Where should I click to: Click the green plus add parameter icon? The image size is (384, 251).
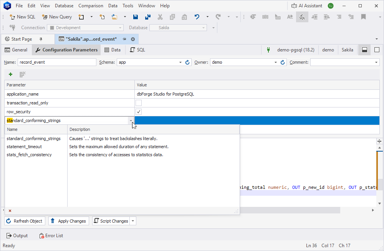click(x=10, y=74)
